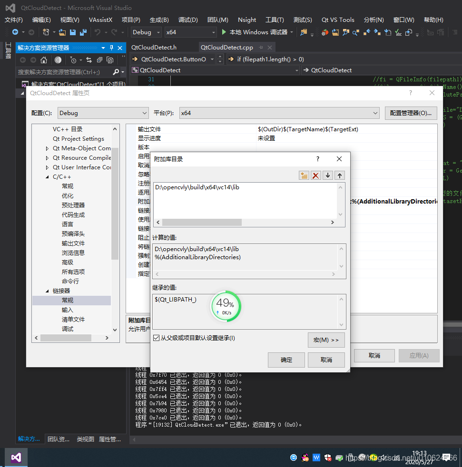Open the 工具(T) menu
The width and height of the screenshot is (462, 467).
click(275, 19)
